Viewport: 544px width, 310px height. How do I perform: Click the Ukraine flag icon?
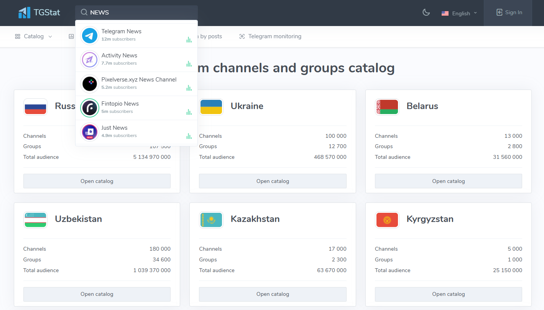click(x=211, y=107)
